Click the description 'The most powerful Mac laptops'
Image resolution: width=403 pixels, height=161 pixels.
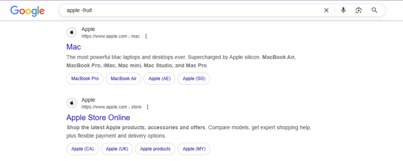181,62
